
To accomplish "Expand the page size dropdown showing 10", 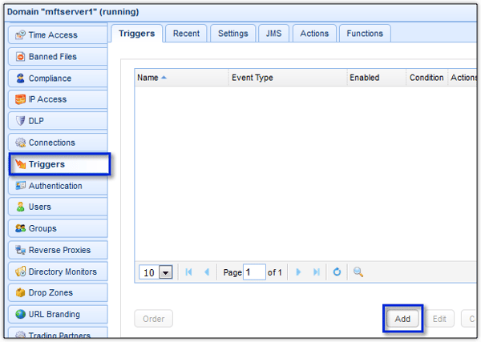I will coord(166,272).
